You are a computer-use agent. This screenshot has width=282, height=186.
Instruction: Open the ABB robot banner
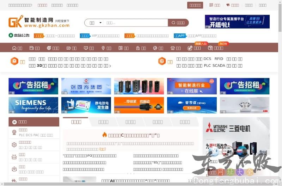tap(245, 105)
